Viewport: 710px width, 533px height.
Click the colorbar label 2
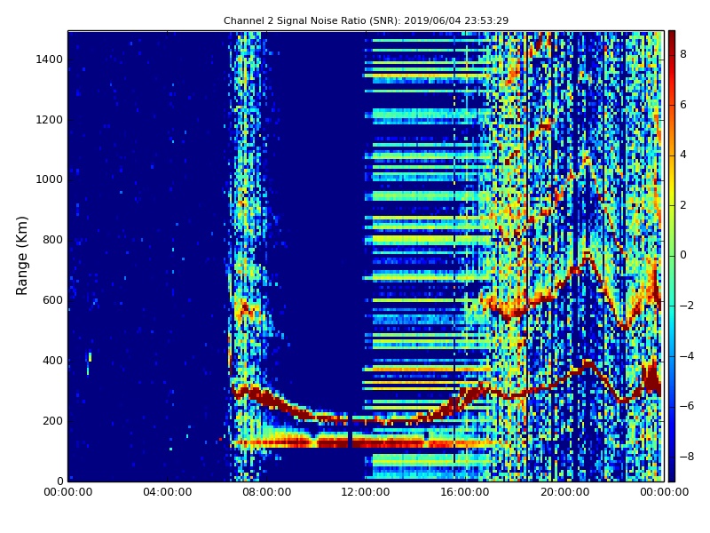(x=683, y=205)
